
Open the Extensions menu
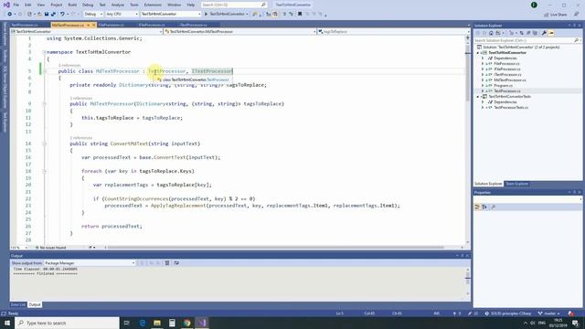click(153, 5)
